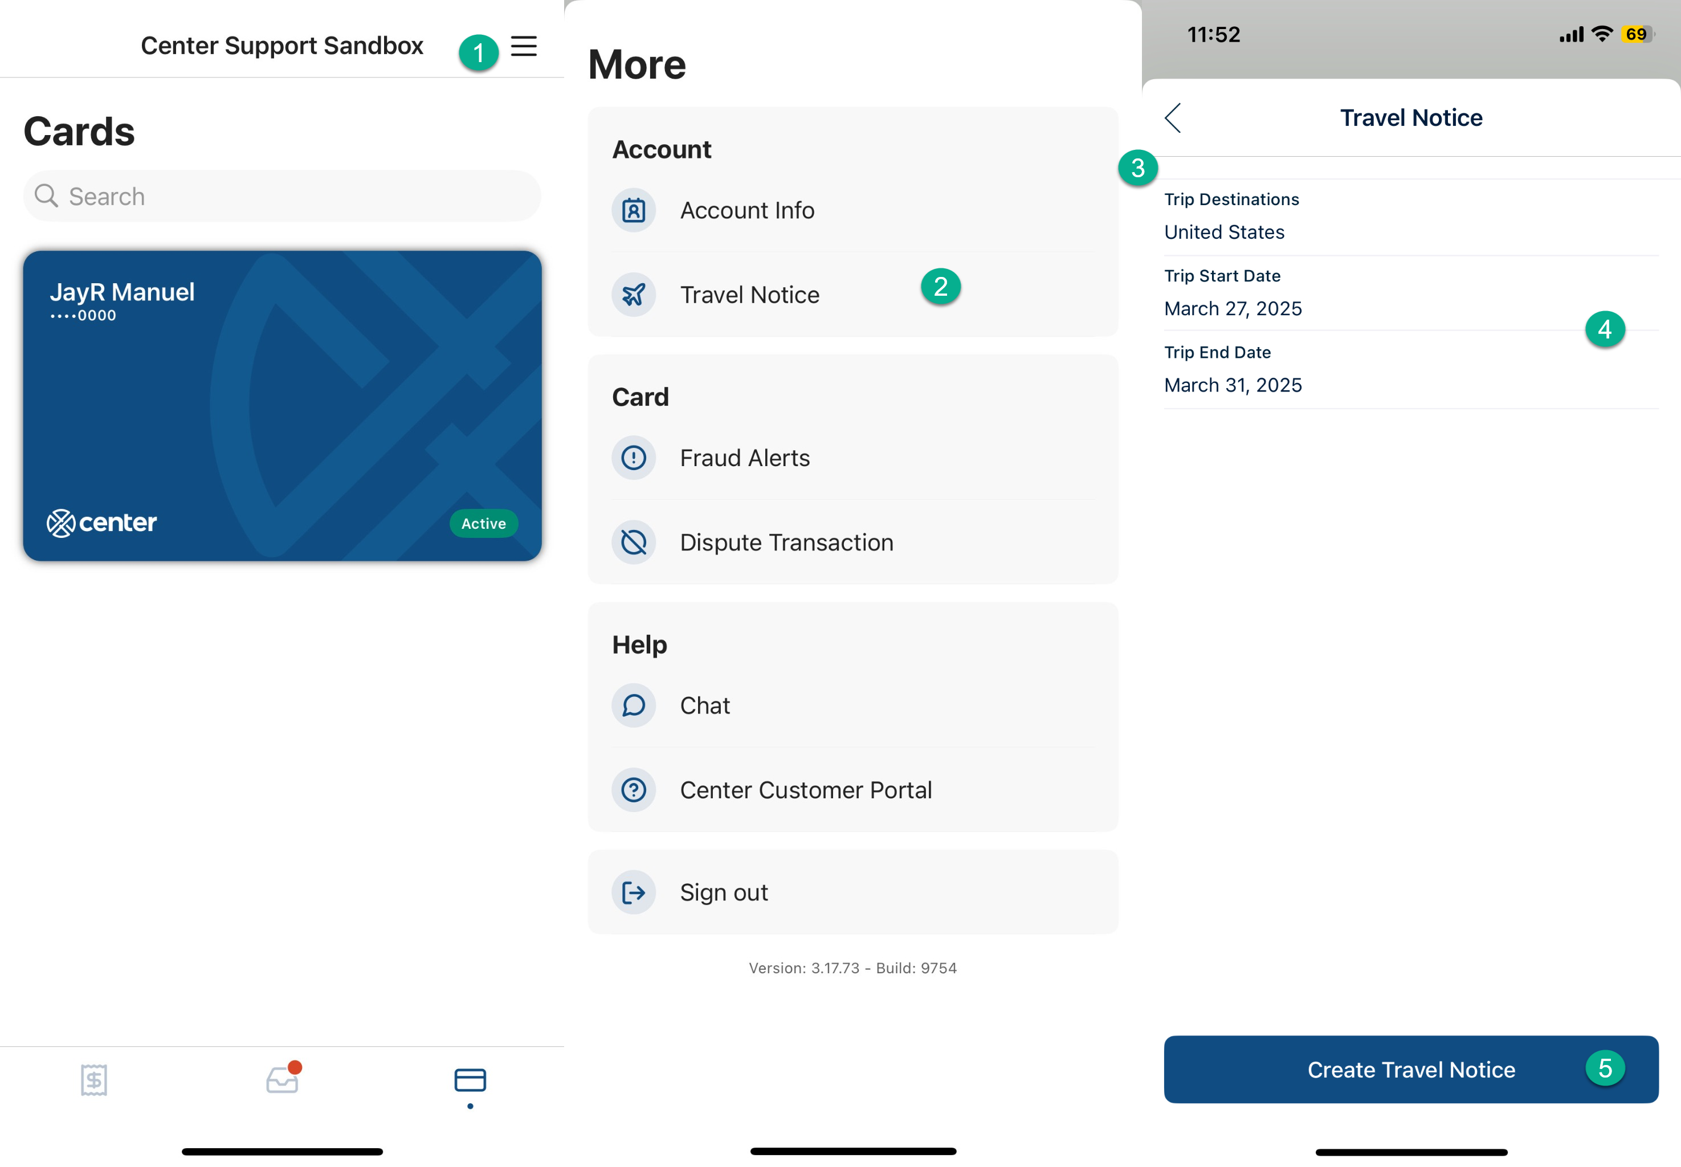Tap the Active status badge

pyautogui.click(x=483, y=524)
